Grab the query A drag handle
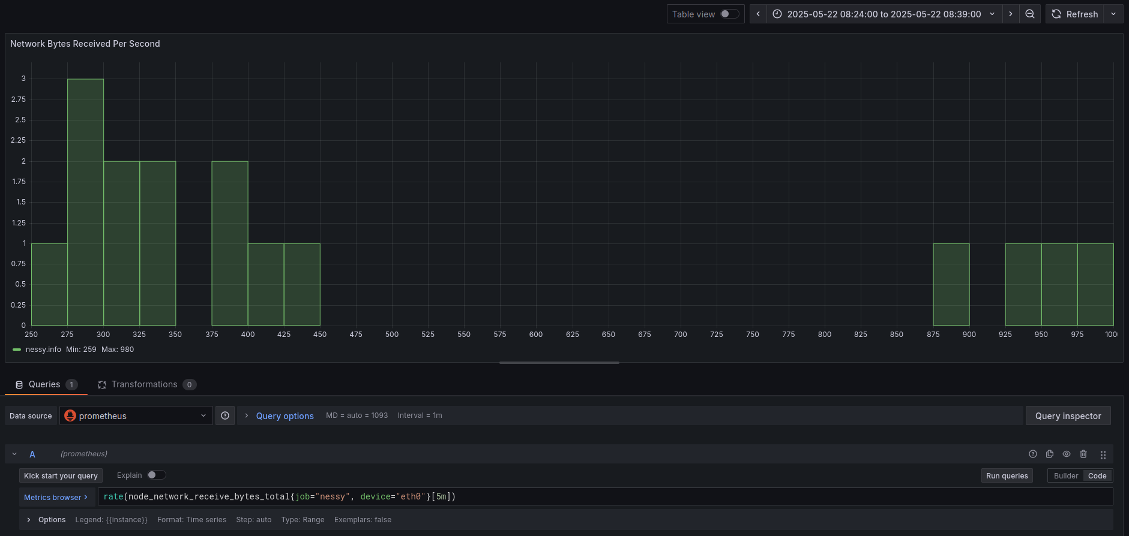This screenshot has width=1129, height=536. (1103, 454)
